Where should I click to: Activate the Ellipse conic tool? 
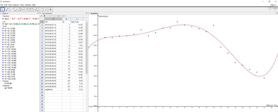tap(31, 9)
